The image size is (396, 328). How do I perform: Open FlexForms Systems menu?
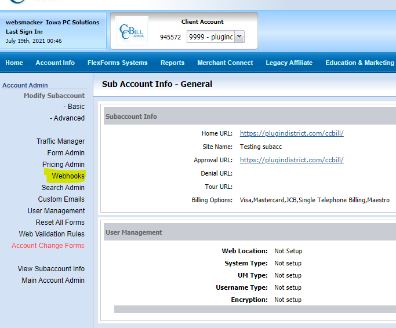point(118,63)
